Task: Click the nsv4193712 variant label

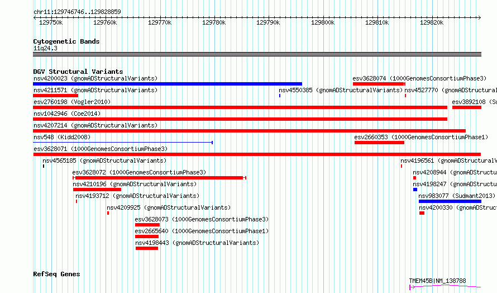Action: point(137,196)
